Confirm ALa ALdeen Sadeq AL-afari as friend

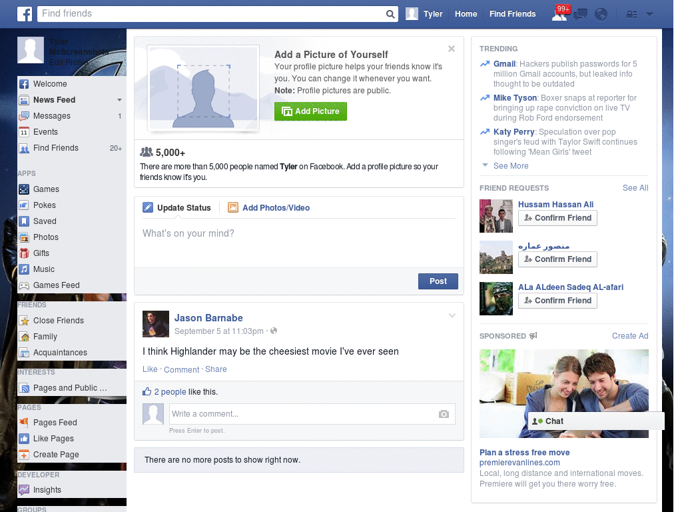(x=557, y=301)
